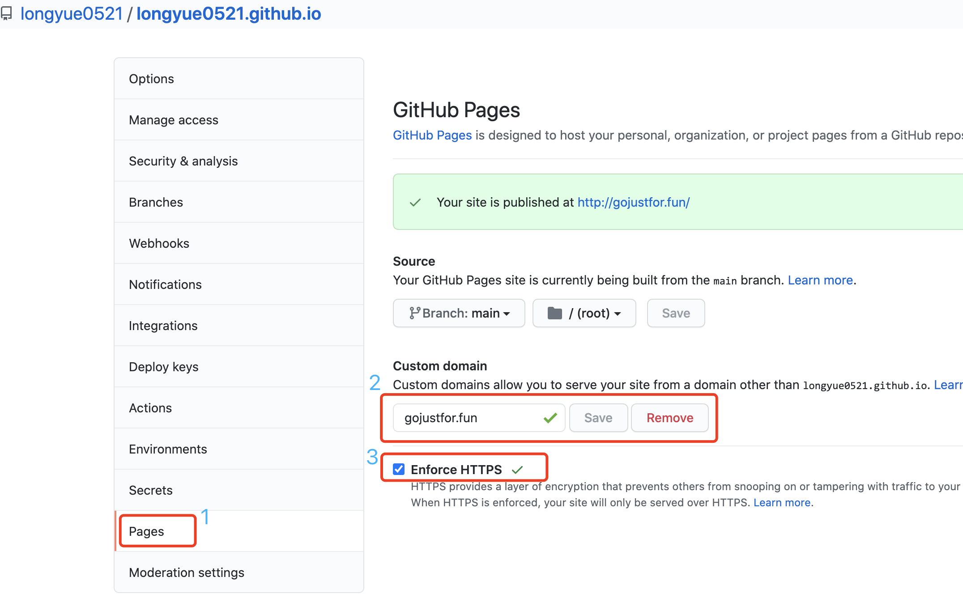Go to Notifications settings

click(239, 284)
